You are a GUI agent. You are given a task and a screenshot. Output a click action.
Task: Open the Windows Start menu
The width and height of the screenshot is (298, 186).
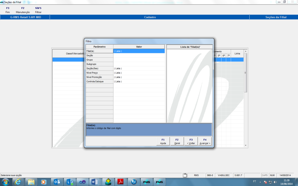click(x=5, y=182)
